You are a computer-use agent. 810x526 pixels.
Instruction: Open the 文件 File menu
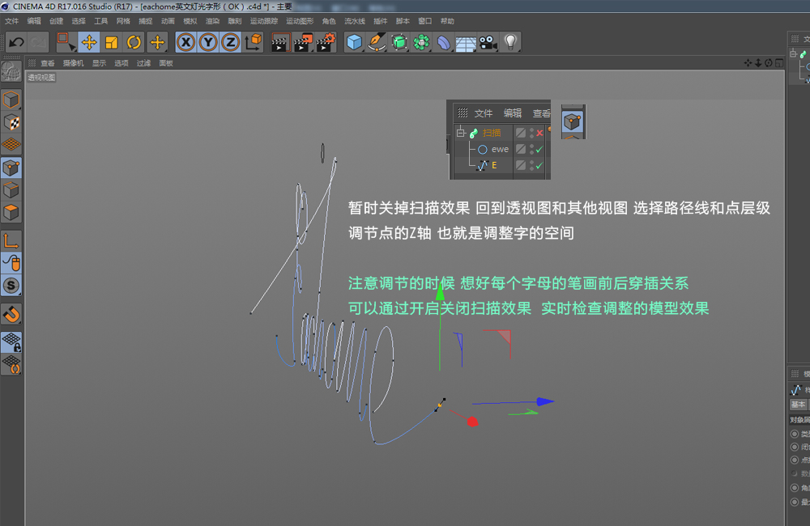tap(11, 21)
